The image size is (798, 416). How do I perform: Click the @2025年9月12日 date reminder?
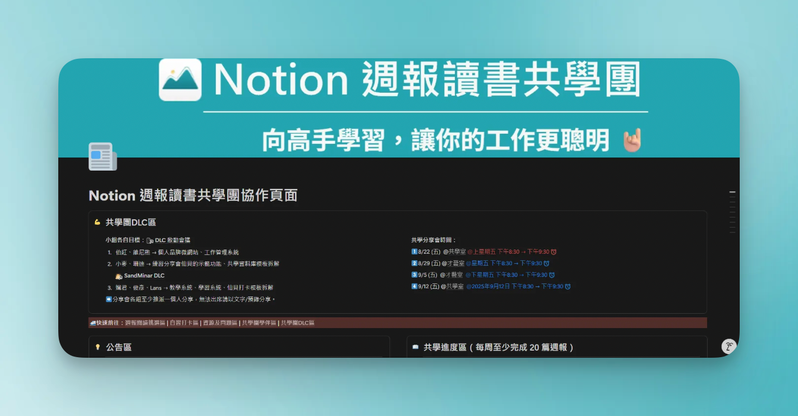pos(518,286)
